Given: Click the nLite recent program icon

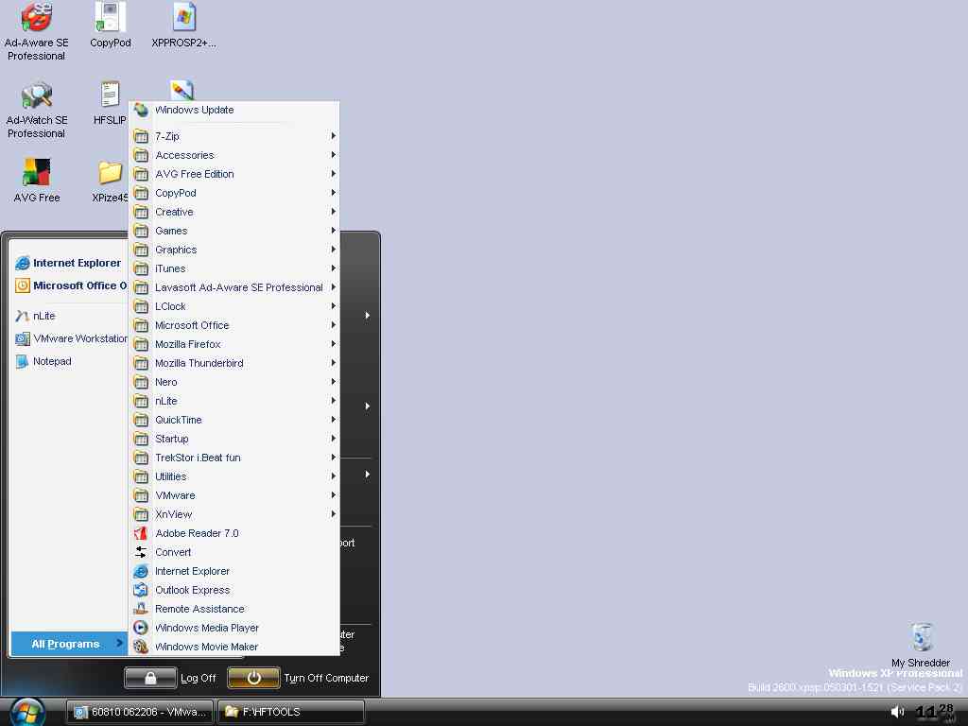Looking at the screenshot, I should point(23,316).
